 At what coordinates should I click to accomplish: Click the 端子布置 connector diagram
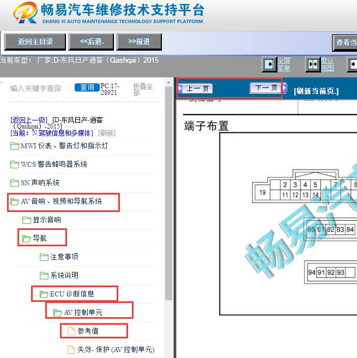(x=288, y=224)
